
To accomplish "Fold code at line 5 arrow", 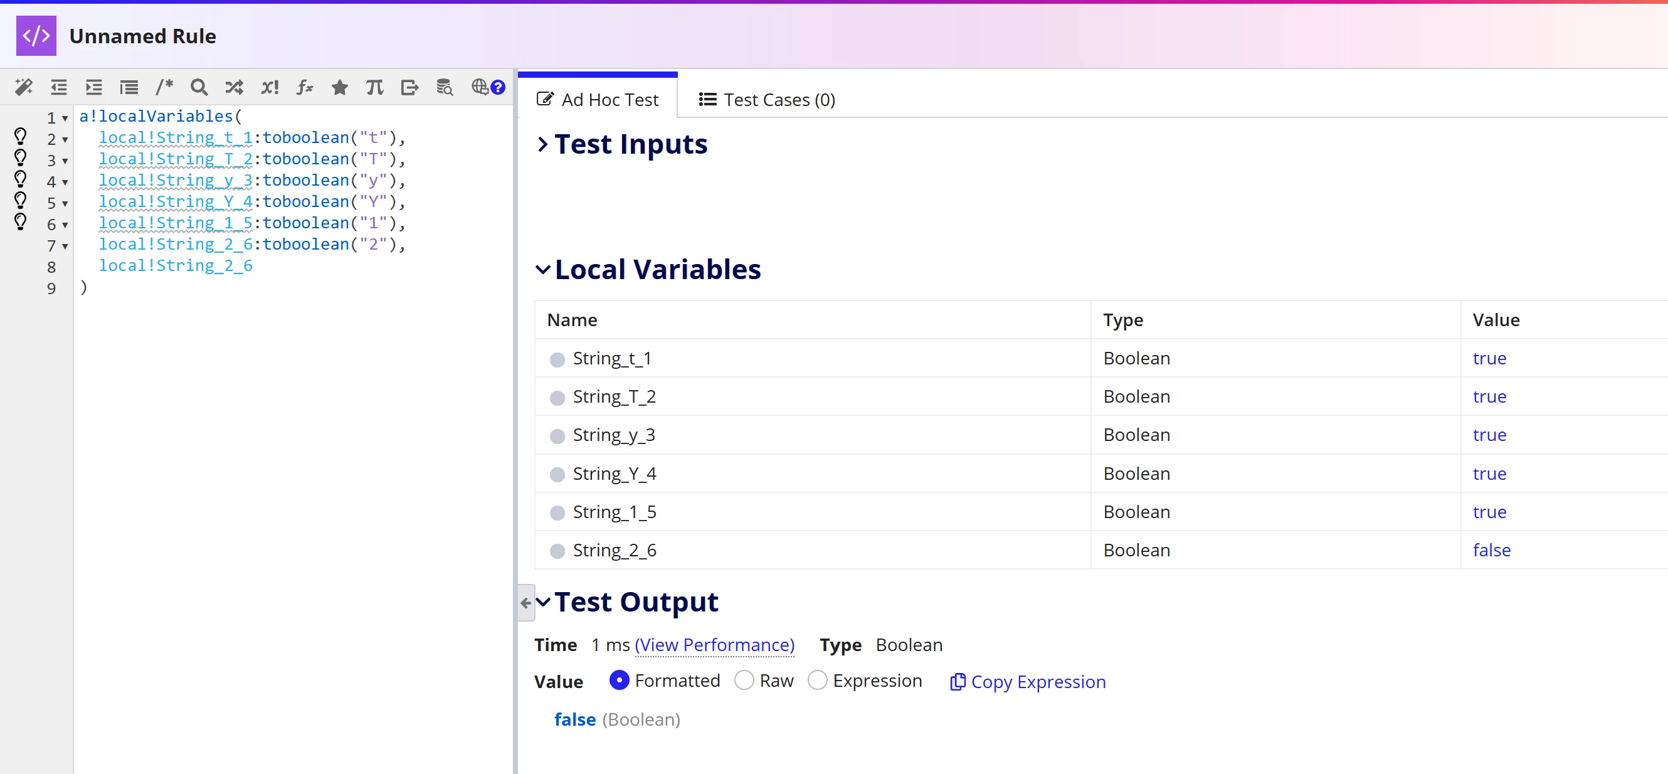I will coord(65,204).
